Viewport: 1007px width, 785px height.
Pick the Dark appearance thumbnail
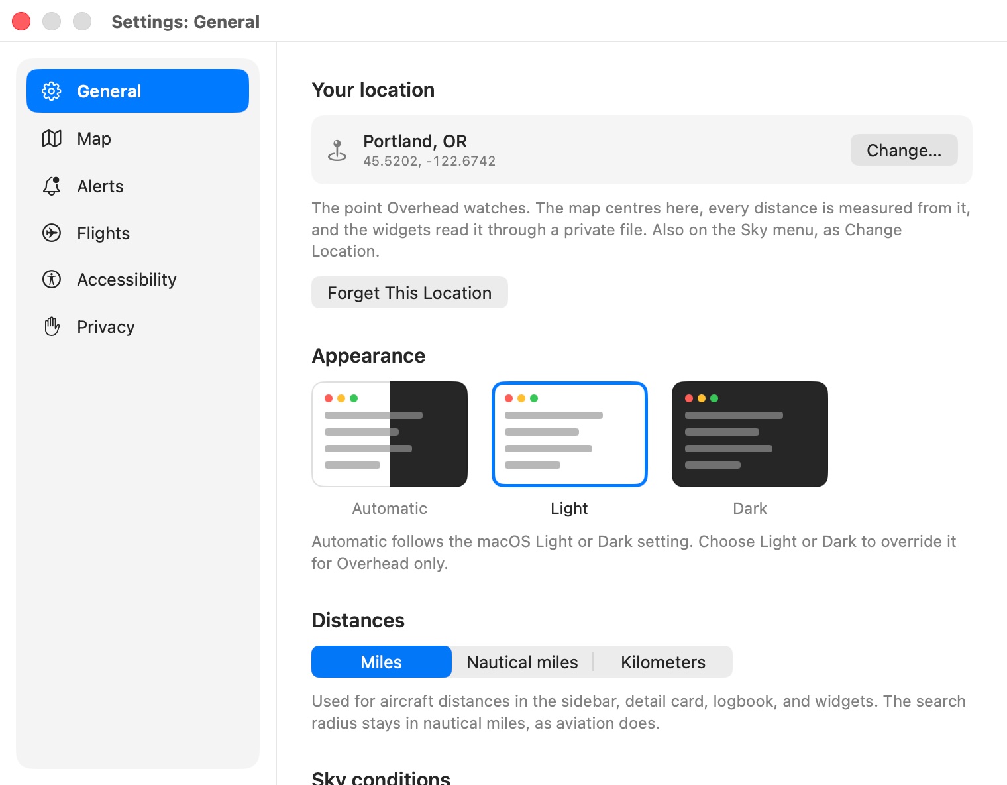[x=750, y=434]
